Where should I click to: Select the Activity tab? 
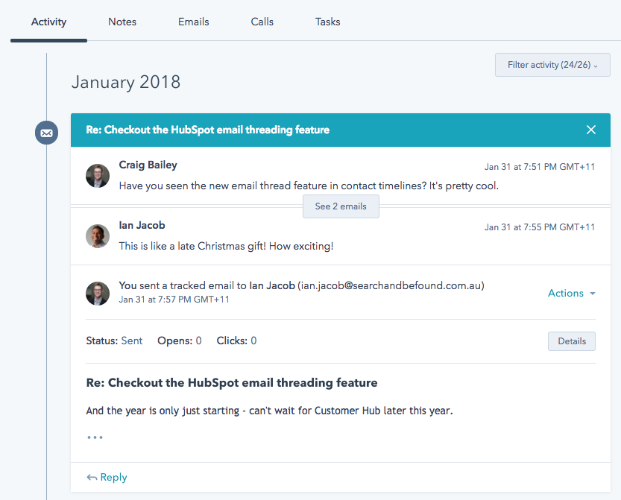48,22
